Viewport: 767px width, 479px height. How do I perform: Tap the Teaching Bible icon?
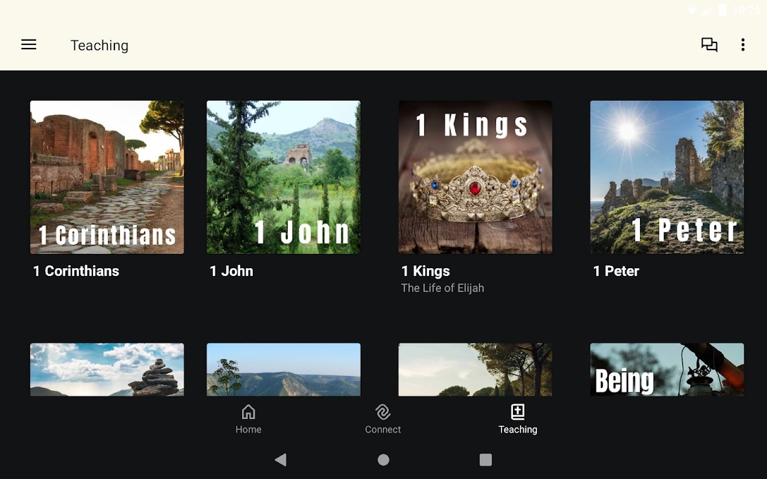pos(518,412)
